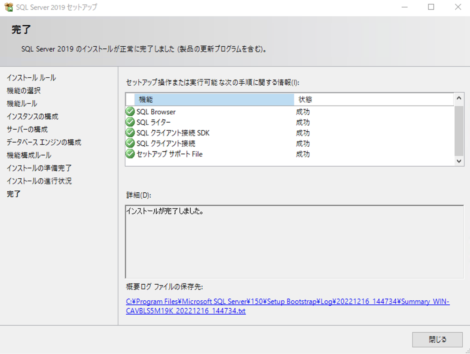Click checkmark icon beside セットアップ サポート File
470x354 pixels.
(x=130, y=154)
